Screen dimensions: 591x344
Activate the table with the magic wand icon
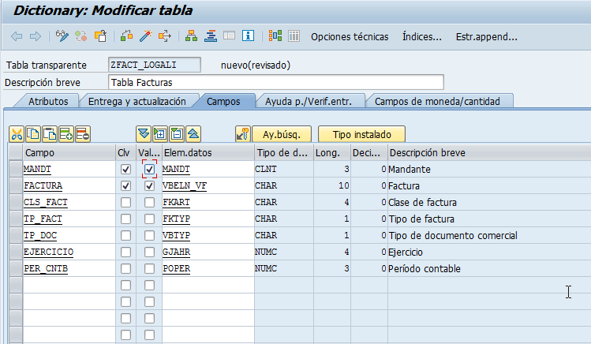pos(145,36)
